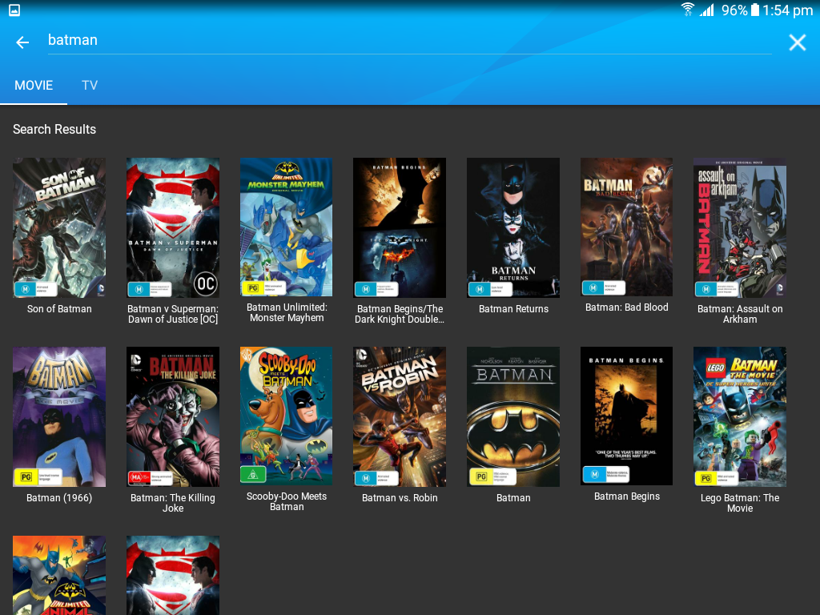Switch to the TV tab
This screenshot has width=820, height=615.
pyautogui.click(x=90, y=85)
